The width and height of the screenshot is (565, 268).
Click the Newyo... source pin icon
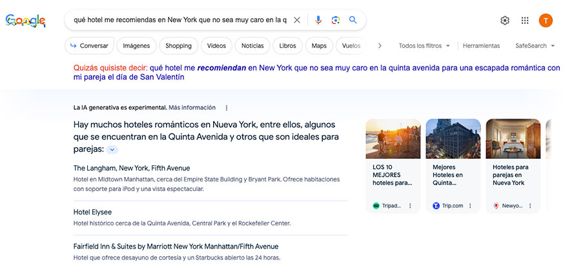click(496, 206)
